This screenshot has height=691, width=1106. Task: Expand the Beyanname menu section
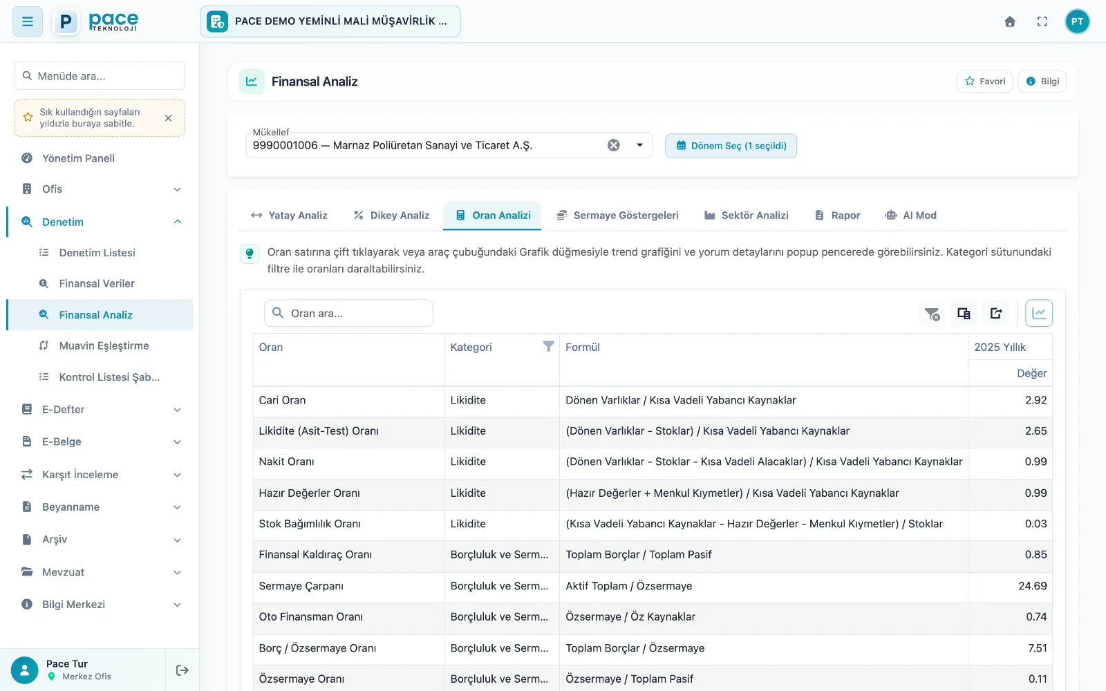(100, 507)
